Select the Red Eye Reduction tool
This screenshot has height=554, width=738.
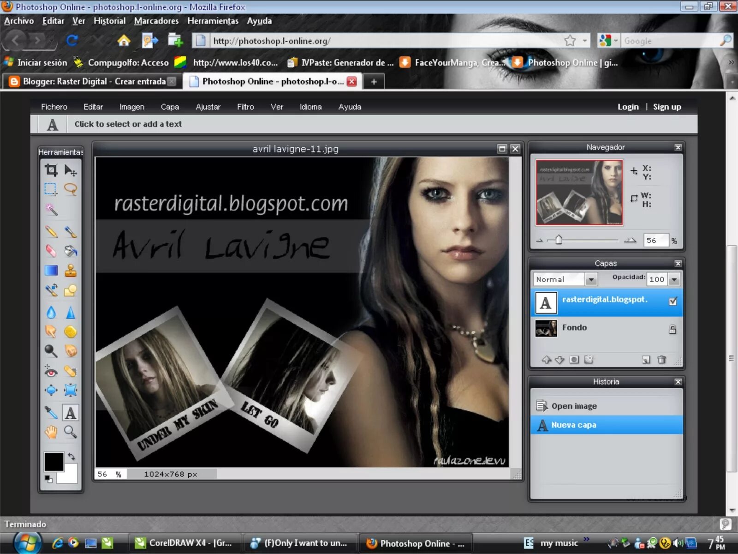(51, 371)
